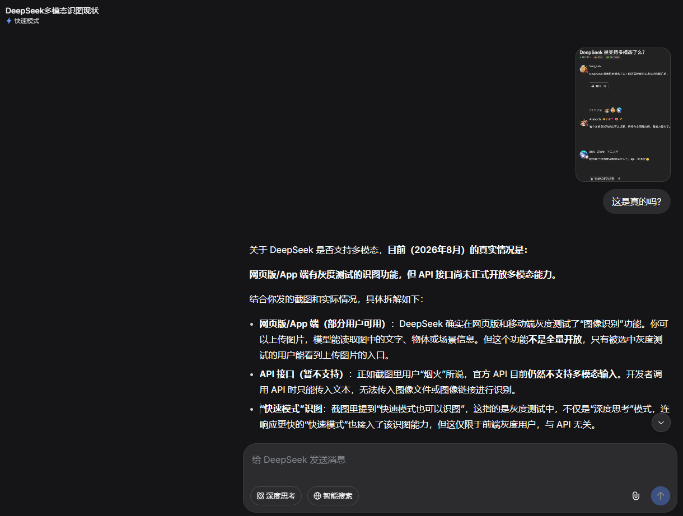Viewport: 683px width, 516px height.
Task: Click the 快速模式 mode label under title
Action: coord(27,21)
